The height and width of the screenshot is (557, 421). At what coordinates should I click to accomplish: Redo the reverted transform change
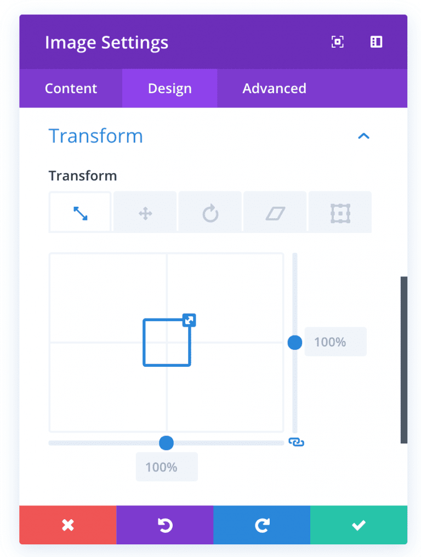click(261, 525)
